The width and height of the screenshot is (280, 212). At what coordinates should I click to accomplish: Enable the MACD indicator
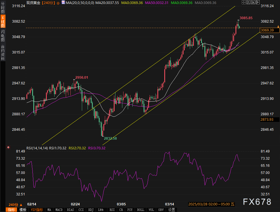pos(59,210)
